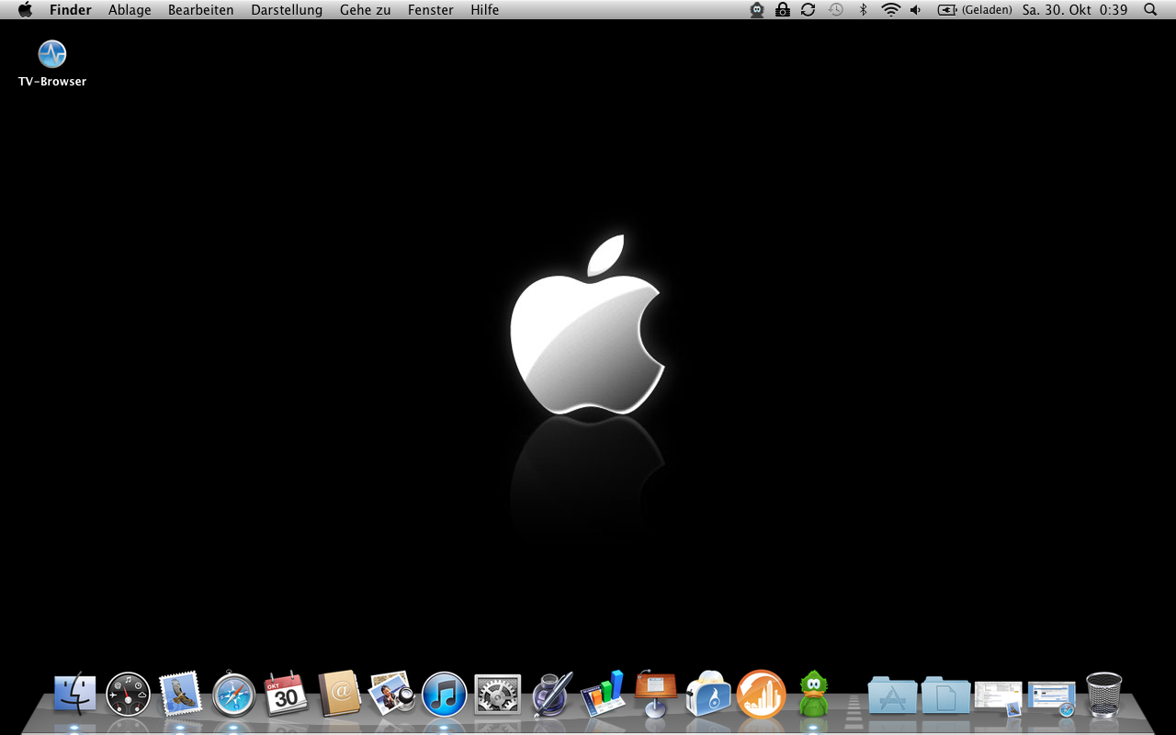Open iTunes from the Dock

coord(445,694)
